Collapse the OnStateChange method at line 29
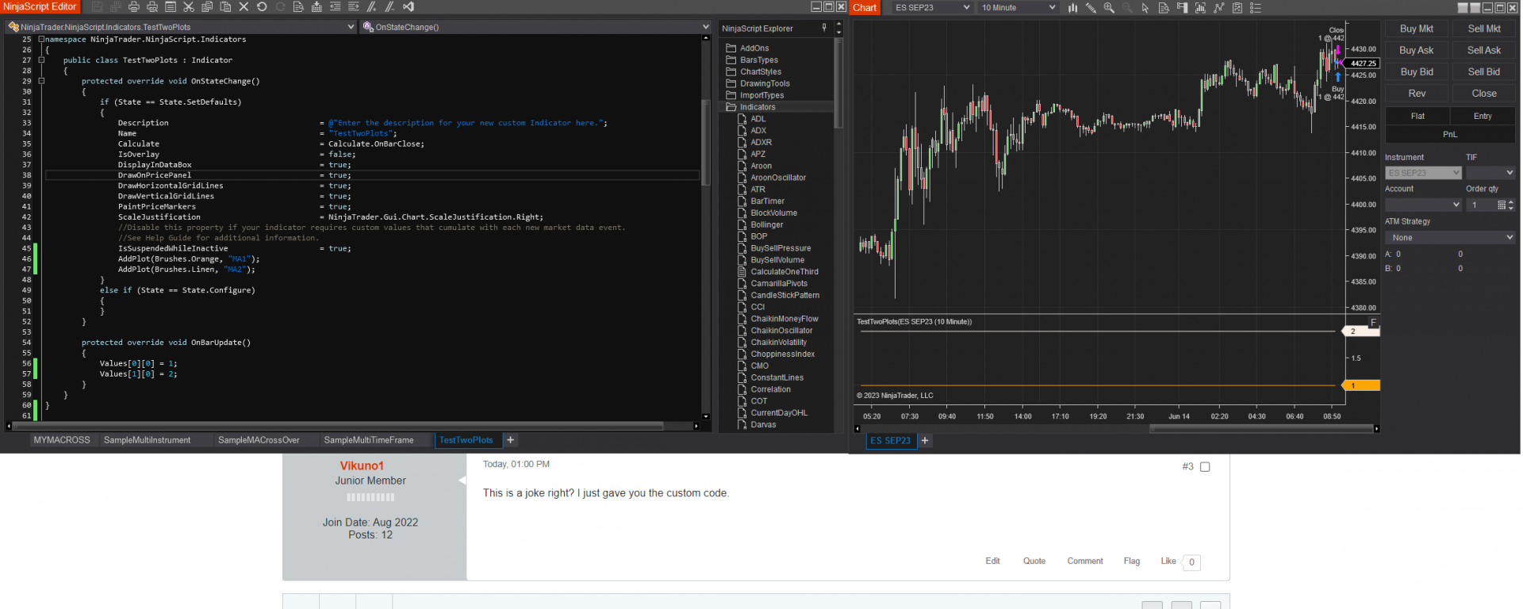The width and height of the screenshot is (1523, 609). click(41, 81)
